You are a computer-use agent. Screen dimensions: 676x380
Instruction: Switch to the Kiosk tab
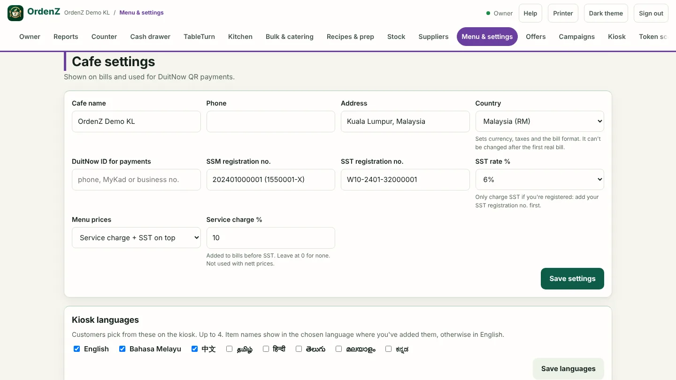pyautogui.click(x=617, y=37)
